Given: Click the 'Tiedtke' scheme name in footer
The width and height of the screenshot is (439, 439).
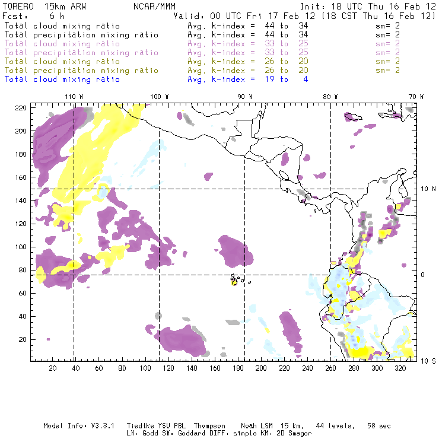Looking at the screenshot, I should coord(141,426).
